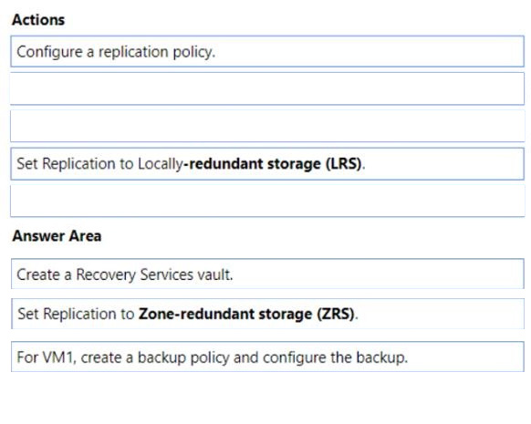
Task: Click the 'Actions' heading
Action: 38,20
